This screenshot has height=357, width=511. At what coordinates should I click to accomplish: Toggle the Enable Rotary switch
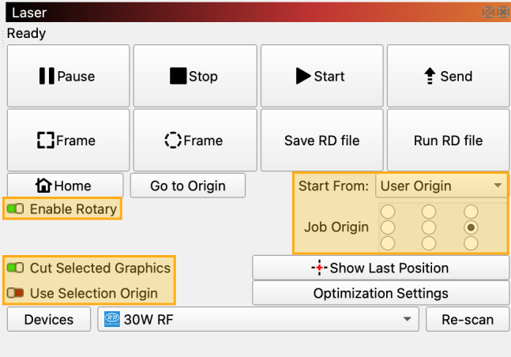click(16, 209)
